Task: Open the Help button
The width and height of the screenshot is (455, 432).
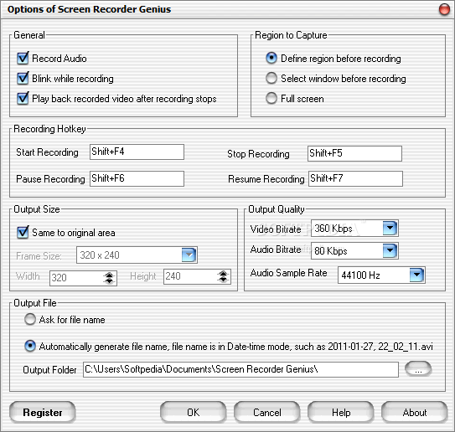Action: point(341,412)
